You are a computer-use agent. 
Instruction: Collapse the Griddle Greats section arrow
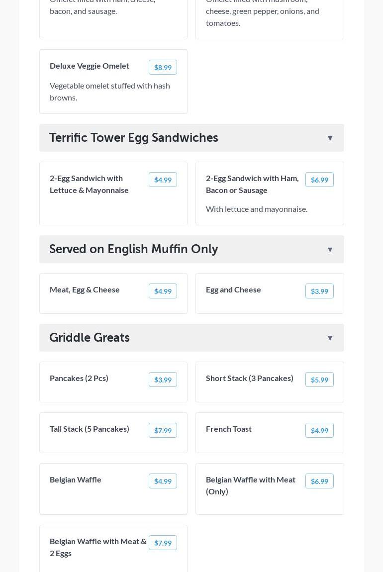(x=330, y=338)
